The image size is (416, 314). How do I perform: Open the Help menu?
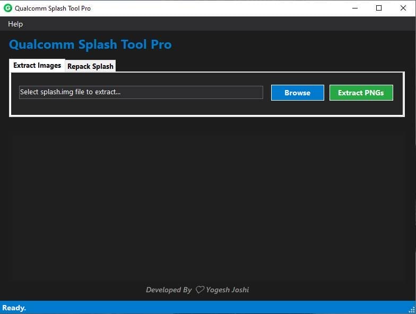pyautogui.click(x=15, y=24)
